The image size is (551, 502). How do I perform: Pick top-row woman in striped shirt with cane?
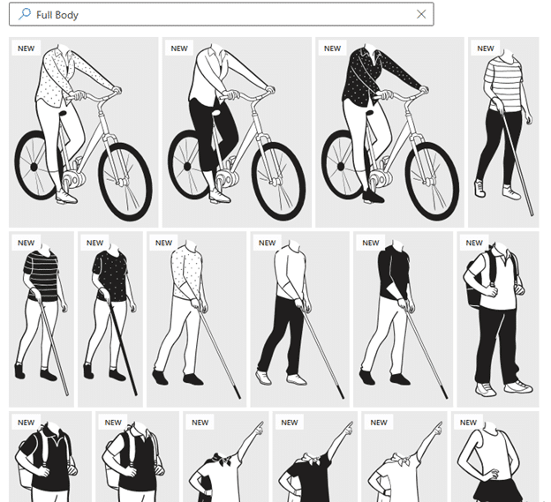503,132
